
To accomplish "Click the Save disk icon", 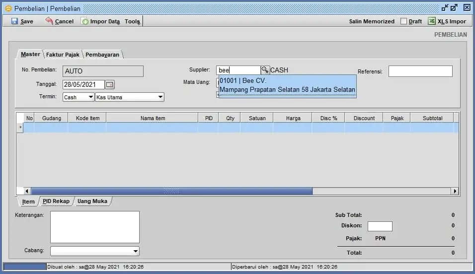I will (x=14, y=21).
